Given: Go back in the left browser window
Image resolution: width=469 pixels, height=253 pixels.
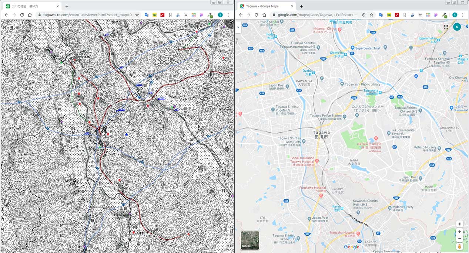Looking at the screenshot, I should point(6,15).
